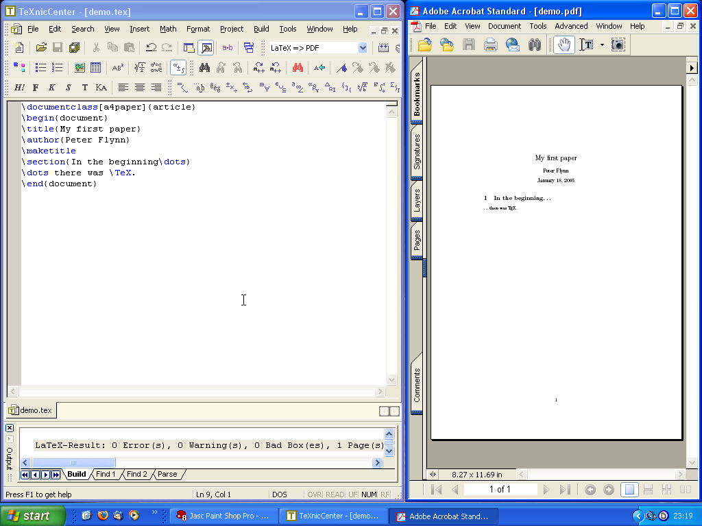Click the page number field '1 of 1'
The image size is (702, 526).
click(x=500, y=490)
